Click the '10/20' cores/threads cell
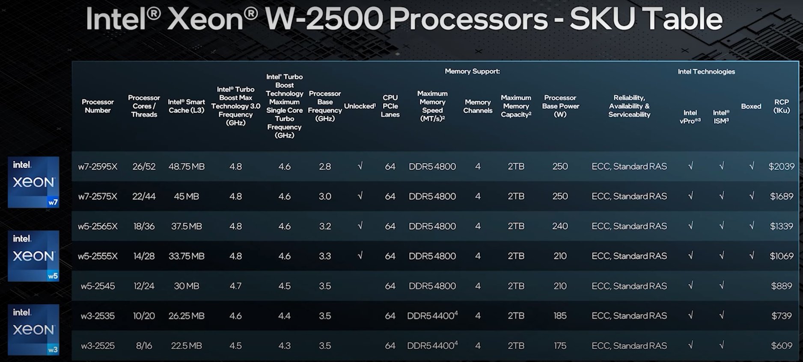803x362 pixels. coord(144,316)
